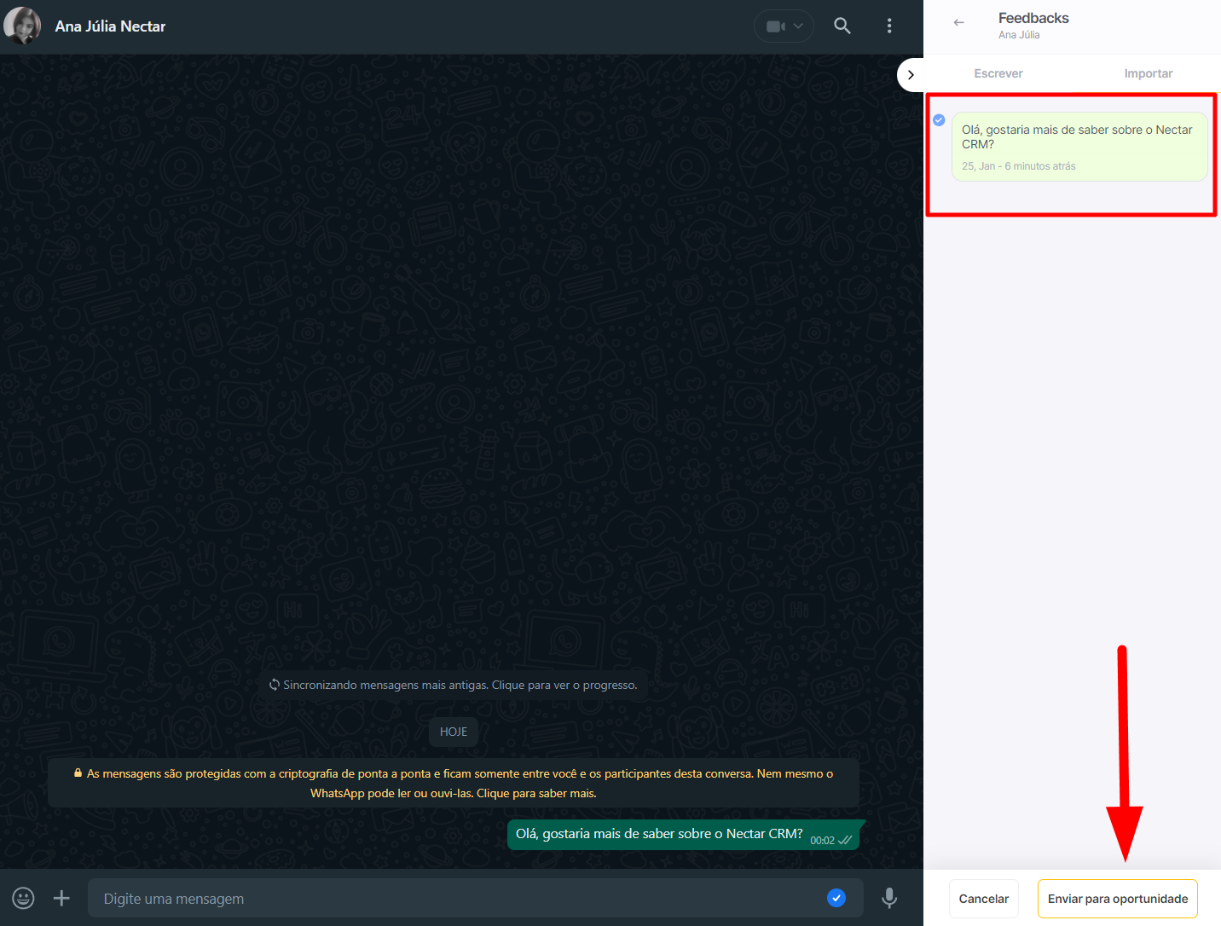Select the feedback card about Nectar CRM

[1079, 147]
